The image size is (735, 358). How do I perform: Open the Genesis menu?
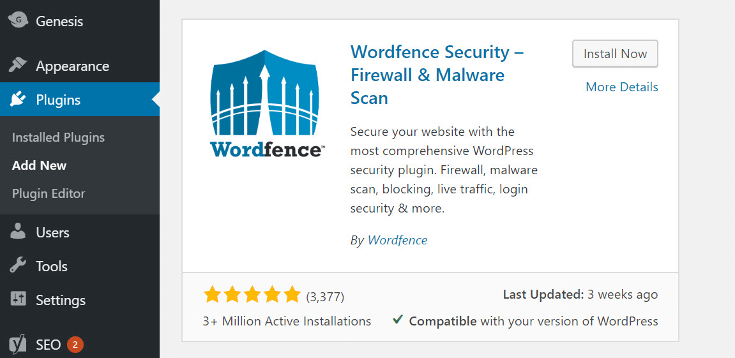(59, 21)
